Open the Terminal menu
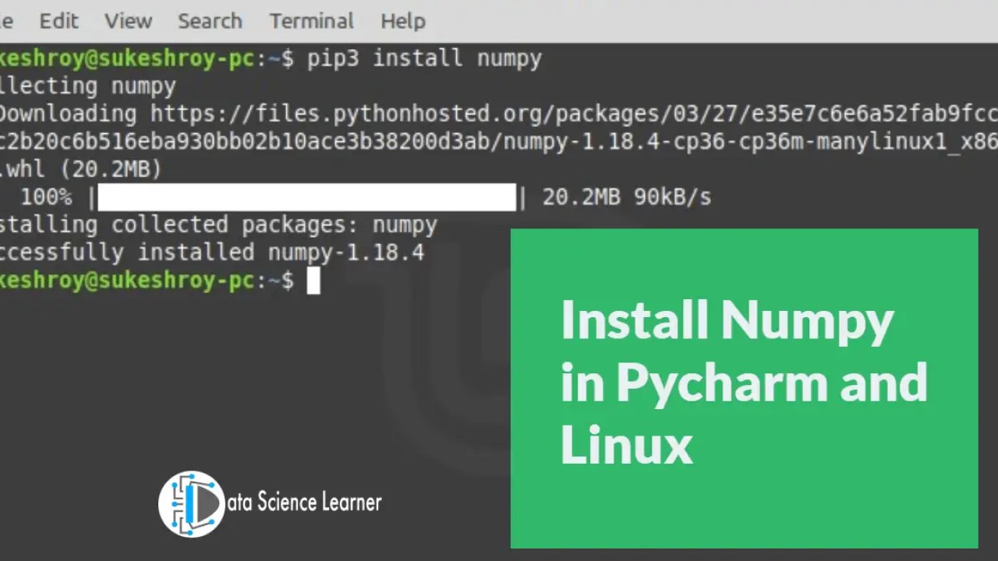 [311, 21]
